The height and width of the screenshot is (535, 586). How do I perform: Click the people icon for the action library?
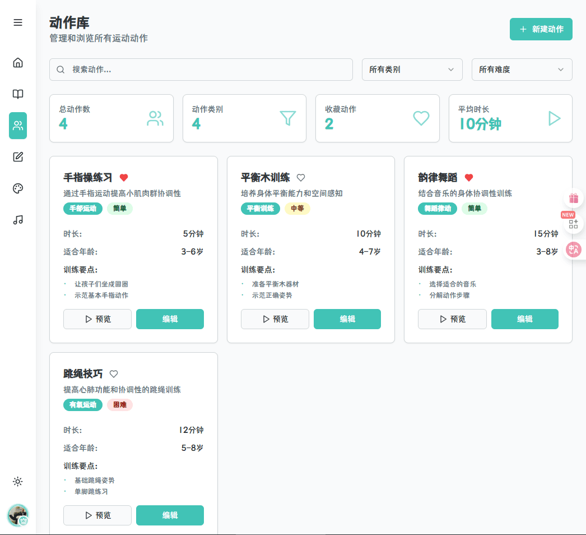coord(17,126)
